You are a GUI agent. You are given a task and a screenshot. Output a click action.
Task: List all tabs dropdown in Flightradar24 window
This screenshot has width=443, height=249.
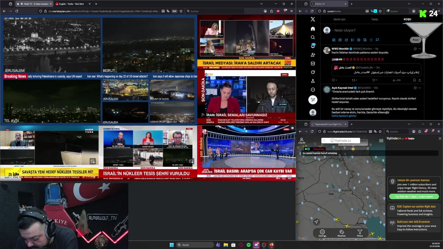409,124
